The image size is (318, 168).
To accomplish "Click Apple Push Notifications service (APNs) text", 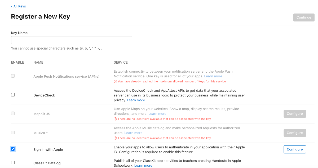I will [x=67, y=76].
